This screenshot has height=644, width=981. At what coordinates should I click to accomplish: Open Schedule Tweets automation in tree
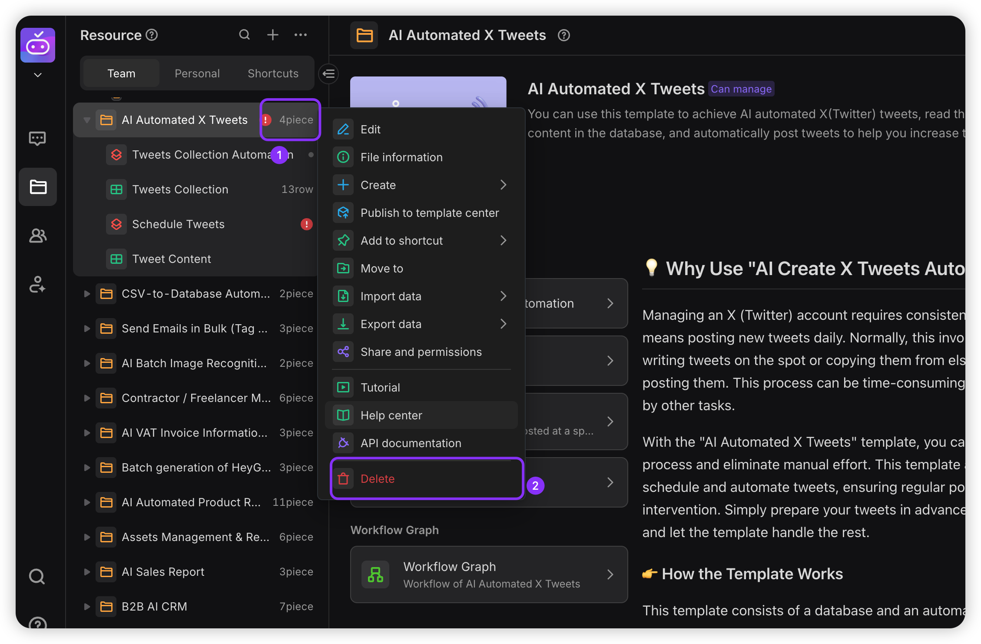(x=178, y=224)
